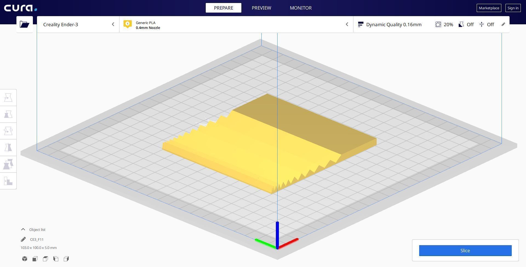This screenshot has height=267, width=526.
Task: Click the Object list label
Action: click(x=37, y=230)
